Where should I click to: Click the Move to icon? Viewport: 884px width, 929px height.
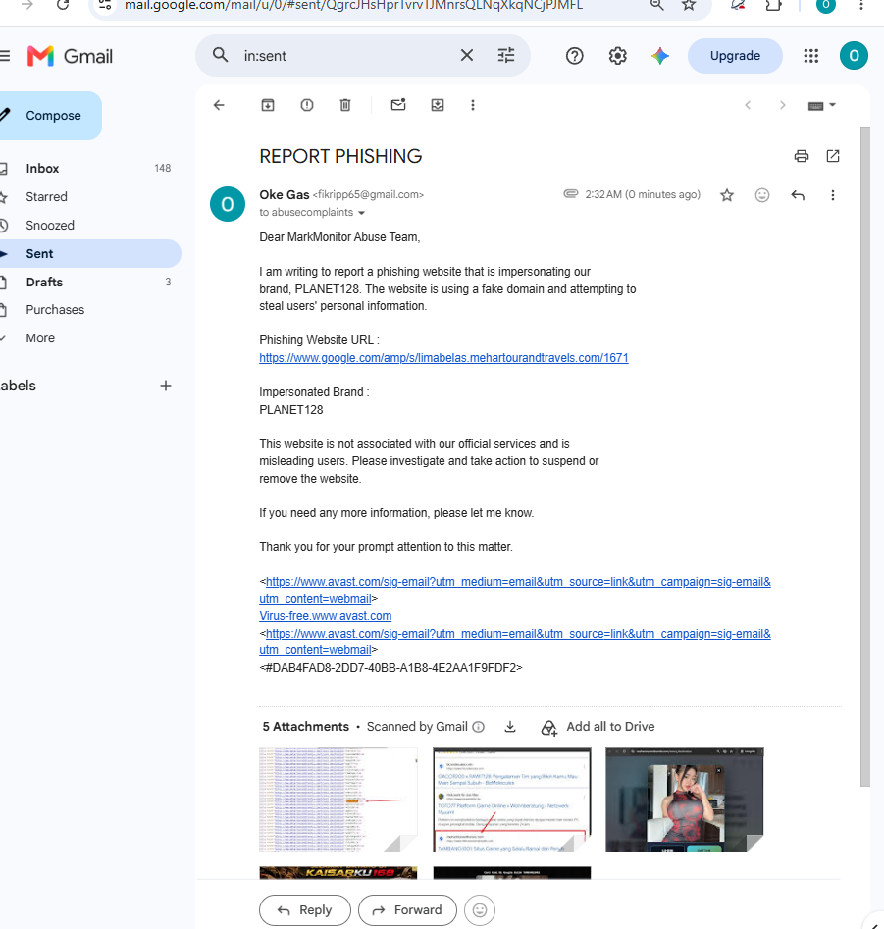pyautogui.click(x=438, y=105)
